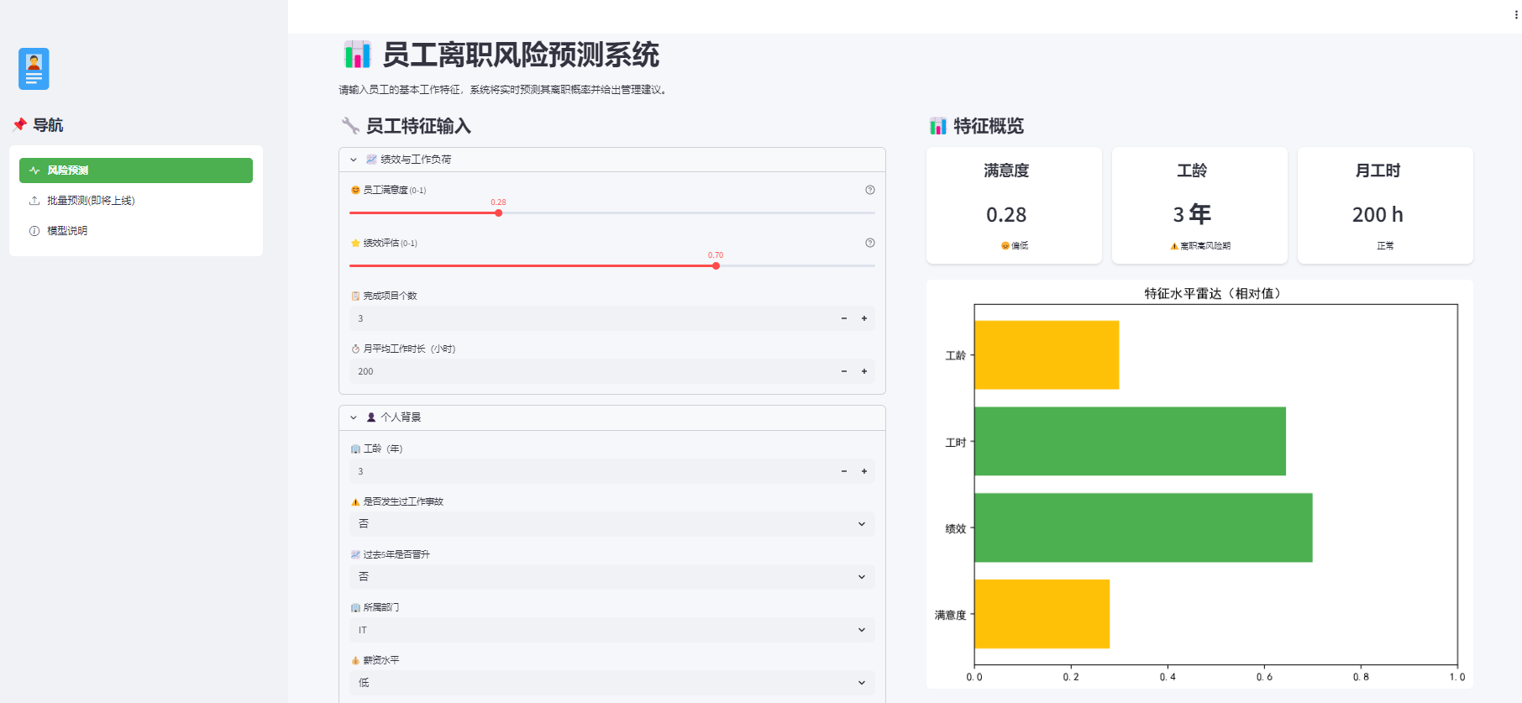Open the 过去5年是否晋升 dropdown
1522x703 pixels.
point(612,577)
